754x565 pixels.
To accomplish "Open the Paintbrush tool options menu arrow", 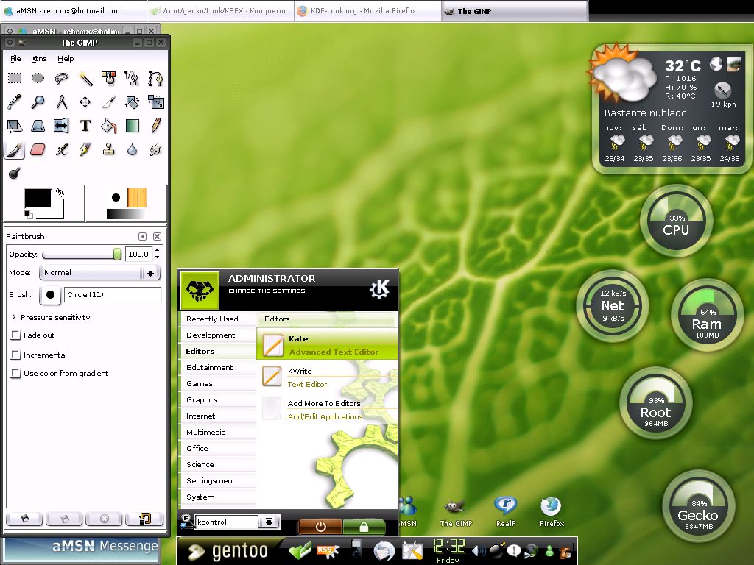I will (x=142, y=236).
